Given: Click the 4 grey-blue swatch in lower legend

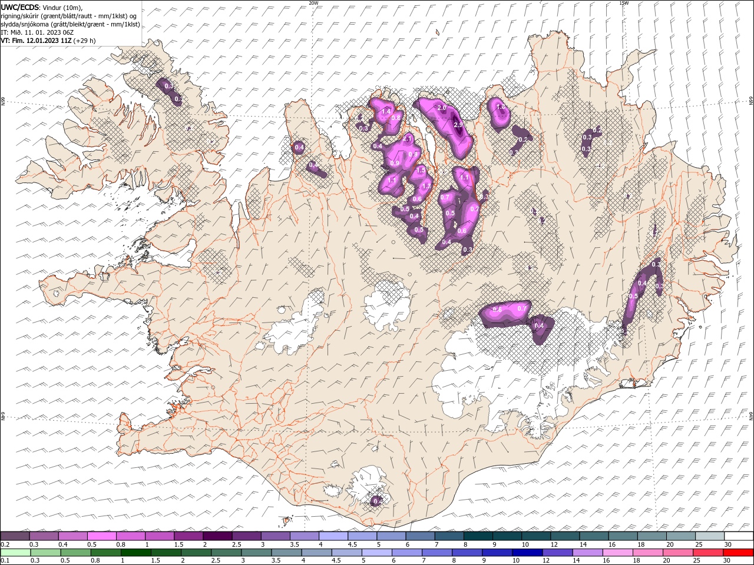Looking at the screenshot, I should (x=317, y=553).
